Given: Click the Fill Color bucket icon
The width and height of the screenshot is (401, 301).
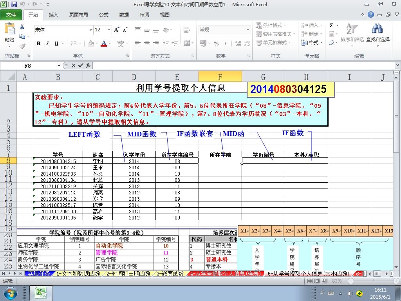Looking at the screenshot, I should (x=91, y=43).
